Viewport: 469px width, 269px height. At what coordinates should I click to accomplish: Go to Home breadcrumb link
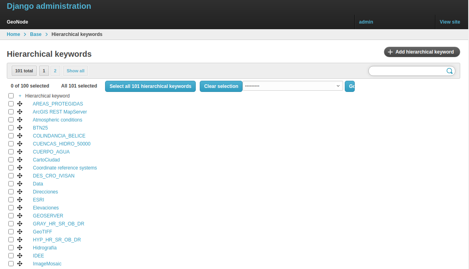point(13,34)
